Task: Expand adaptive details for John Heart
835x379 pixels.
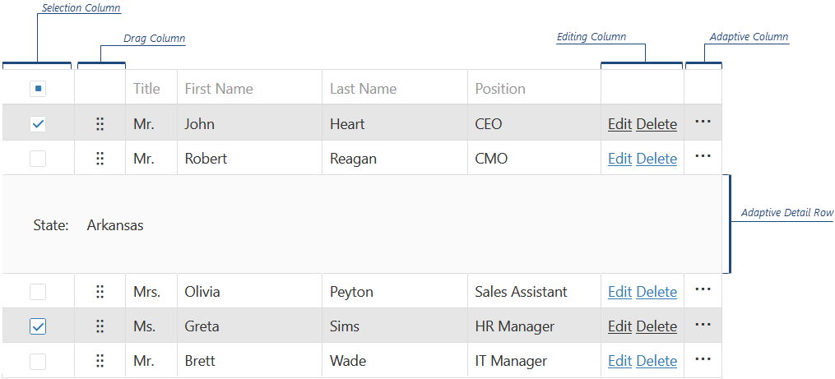Action: click(703, 122)
